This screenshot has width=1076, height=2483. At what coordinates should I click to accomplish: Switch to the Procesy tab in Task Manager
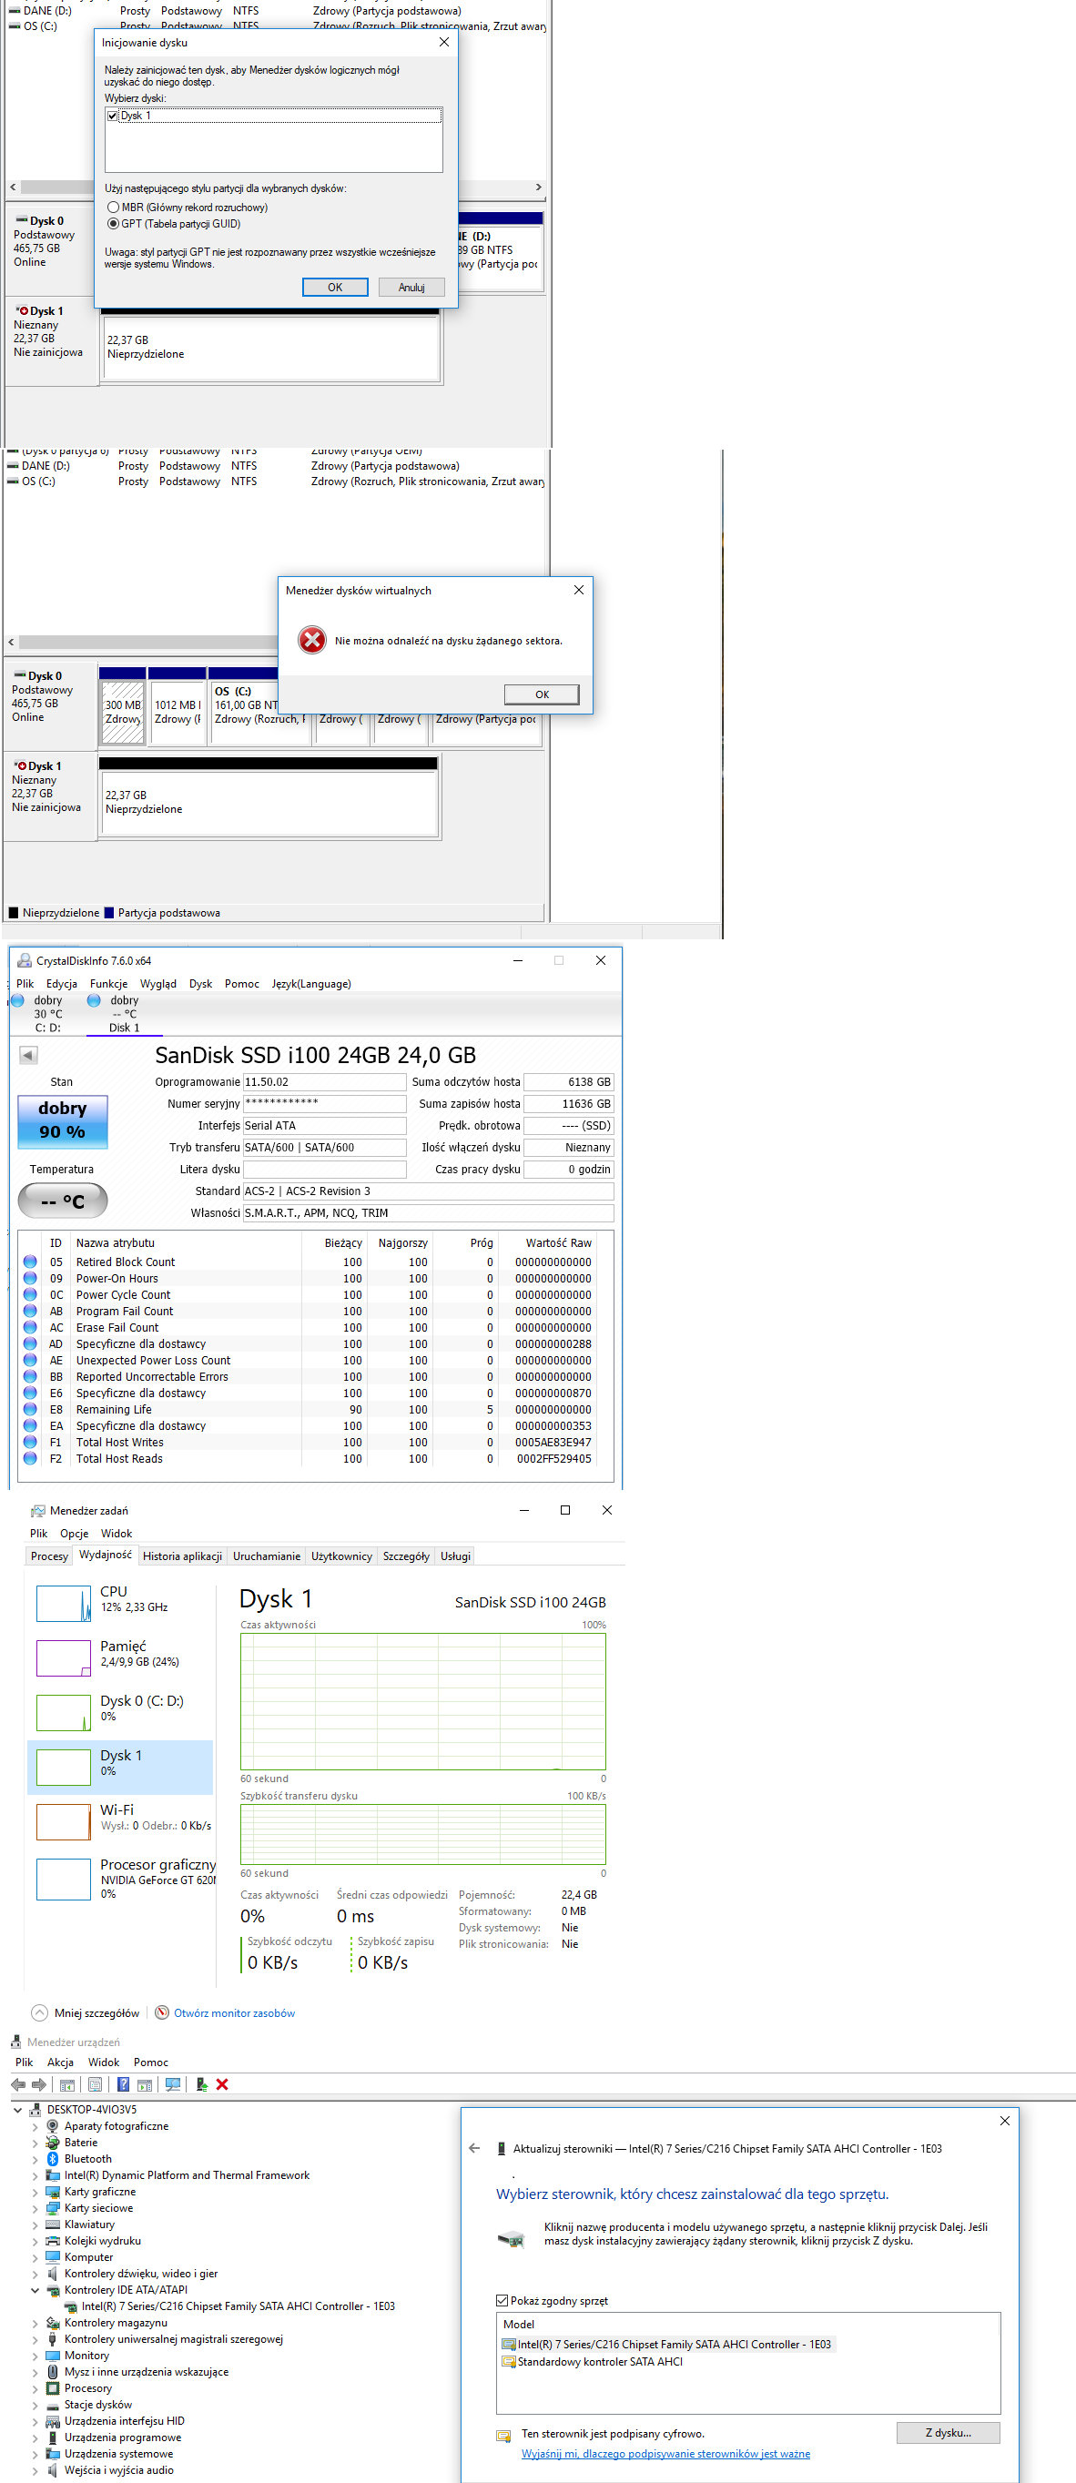(x=49, y=1556)
